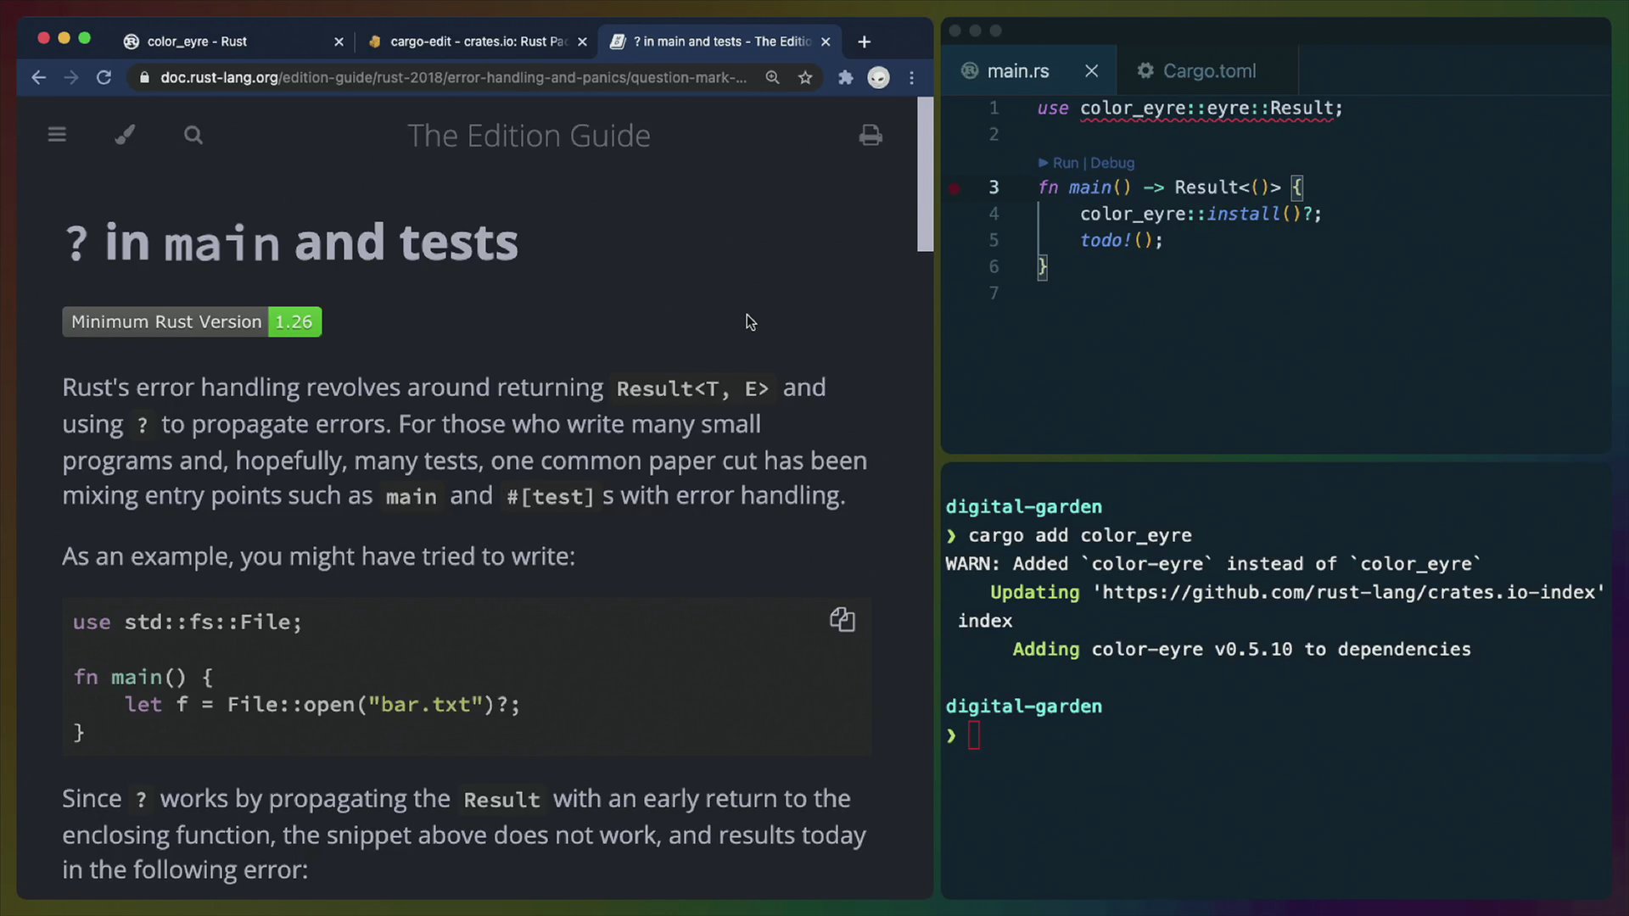Click 'todo!();' on line 5
Viewport: 1629px width, 916px height.
point(1122,240)
